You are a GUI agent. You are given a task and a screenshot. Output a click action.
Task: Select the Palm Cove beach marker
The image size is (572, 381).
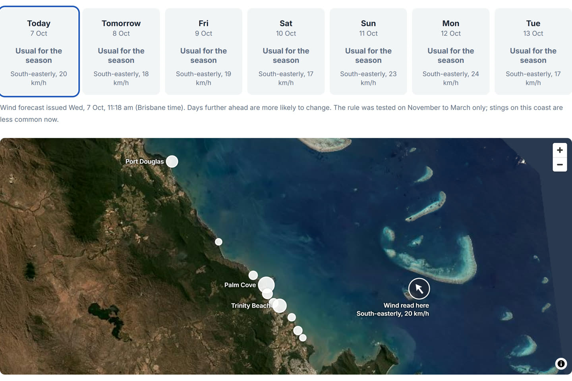tap(266, 285)
